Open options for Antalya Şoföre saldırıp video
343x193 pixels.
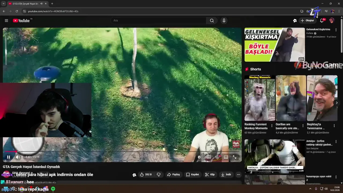coord(336,142)
